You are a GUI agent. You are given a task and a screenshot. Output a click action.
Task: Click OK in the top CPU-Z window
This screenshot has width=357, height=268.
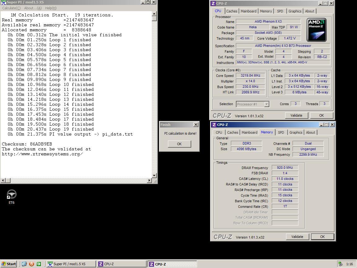pos(321,115)
